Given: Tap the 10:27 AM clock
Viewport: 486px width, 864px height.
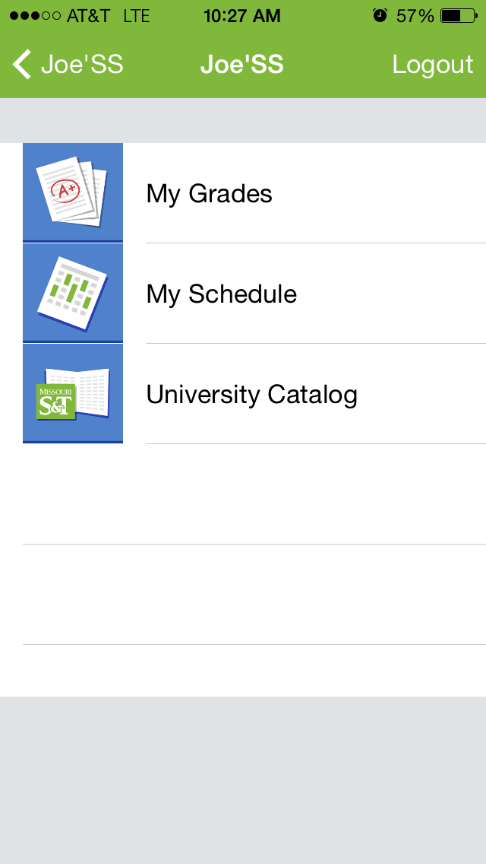Looking at the screenshot, I should pos(242,16).
